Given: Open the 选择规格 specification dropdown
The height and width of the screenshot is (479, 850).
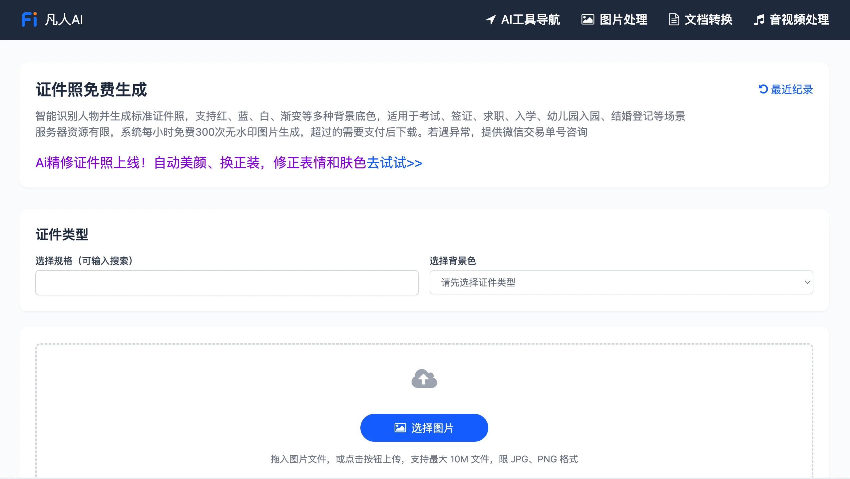Looking at the screenshot, I should (x=227, y=282).
